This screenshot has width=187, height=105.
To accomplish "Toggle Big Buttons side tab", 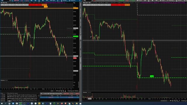I will tap(81, 31).
